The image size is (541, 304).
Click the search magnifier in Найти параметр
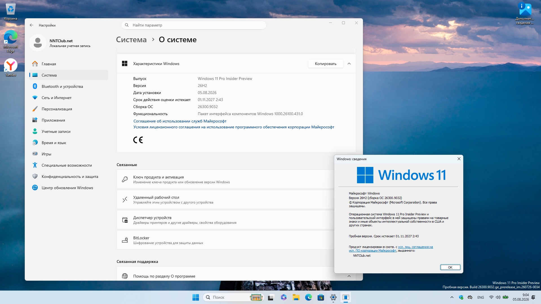tap(127, 25)
